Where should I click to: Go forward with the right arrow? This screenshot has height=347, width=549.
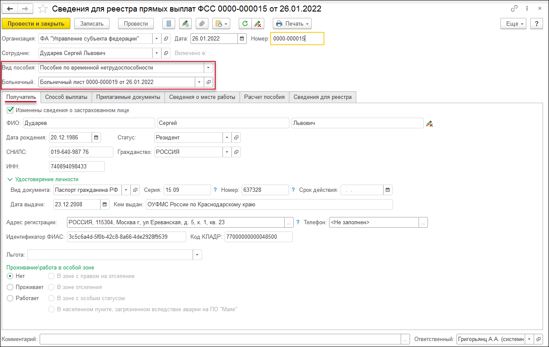point(25,9)
